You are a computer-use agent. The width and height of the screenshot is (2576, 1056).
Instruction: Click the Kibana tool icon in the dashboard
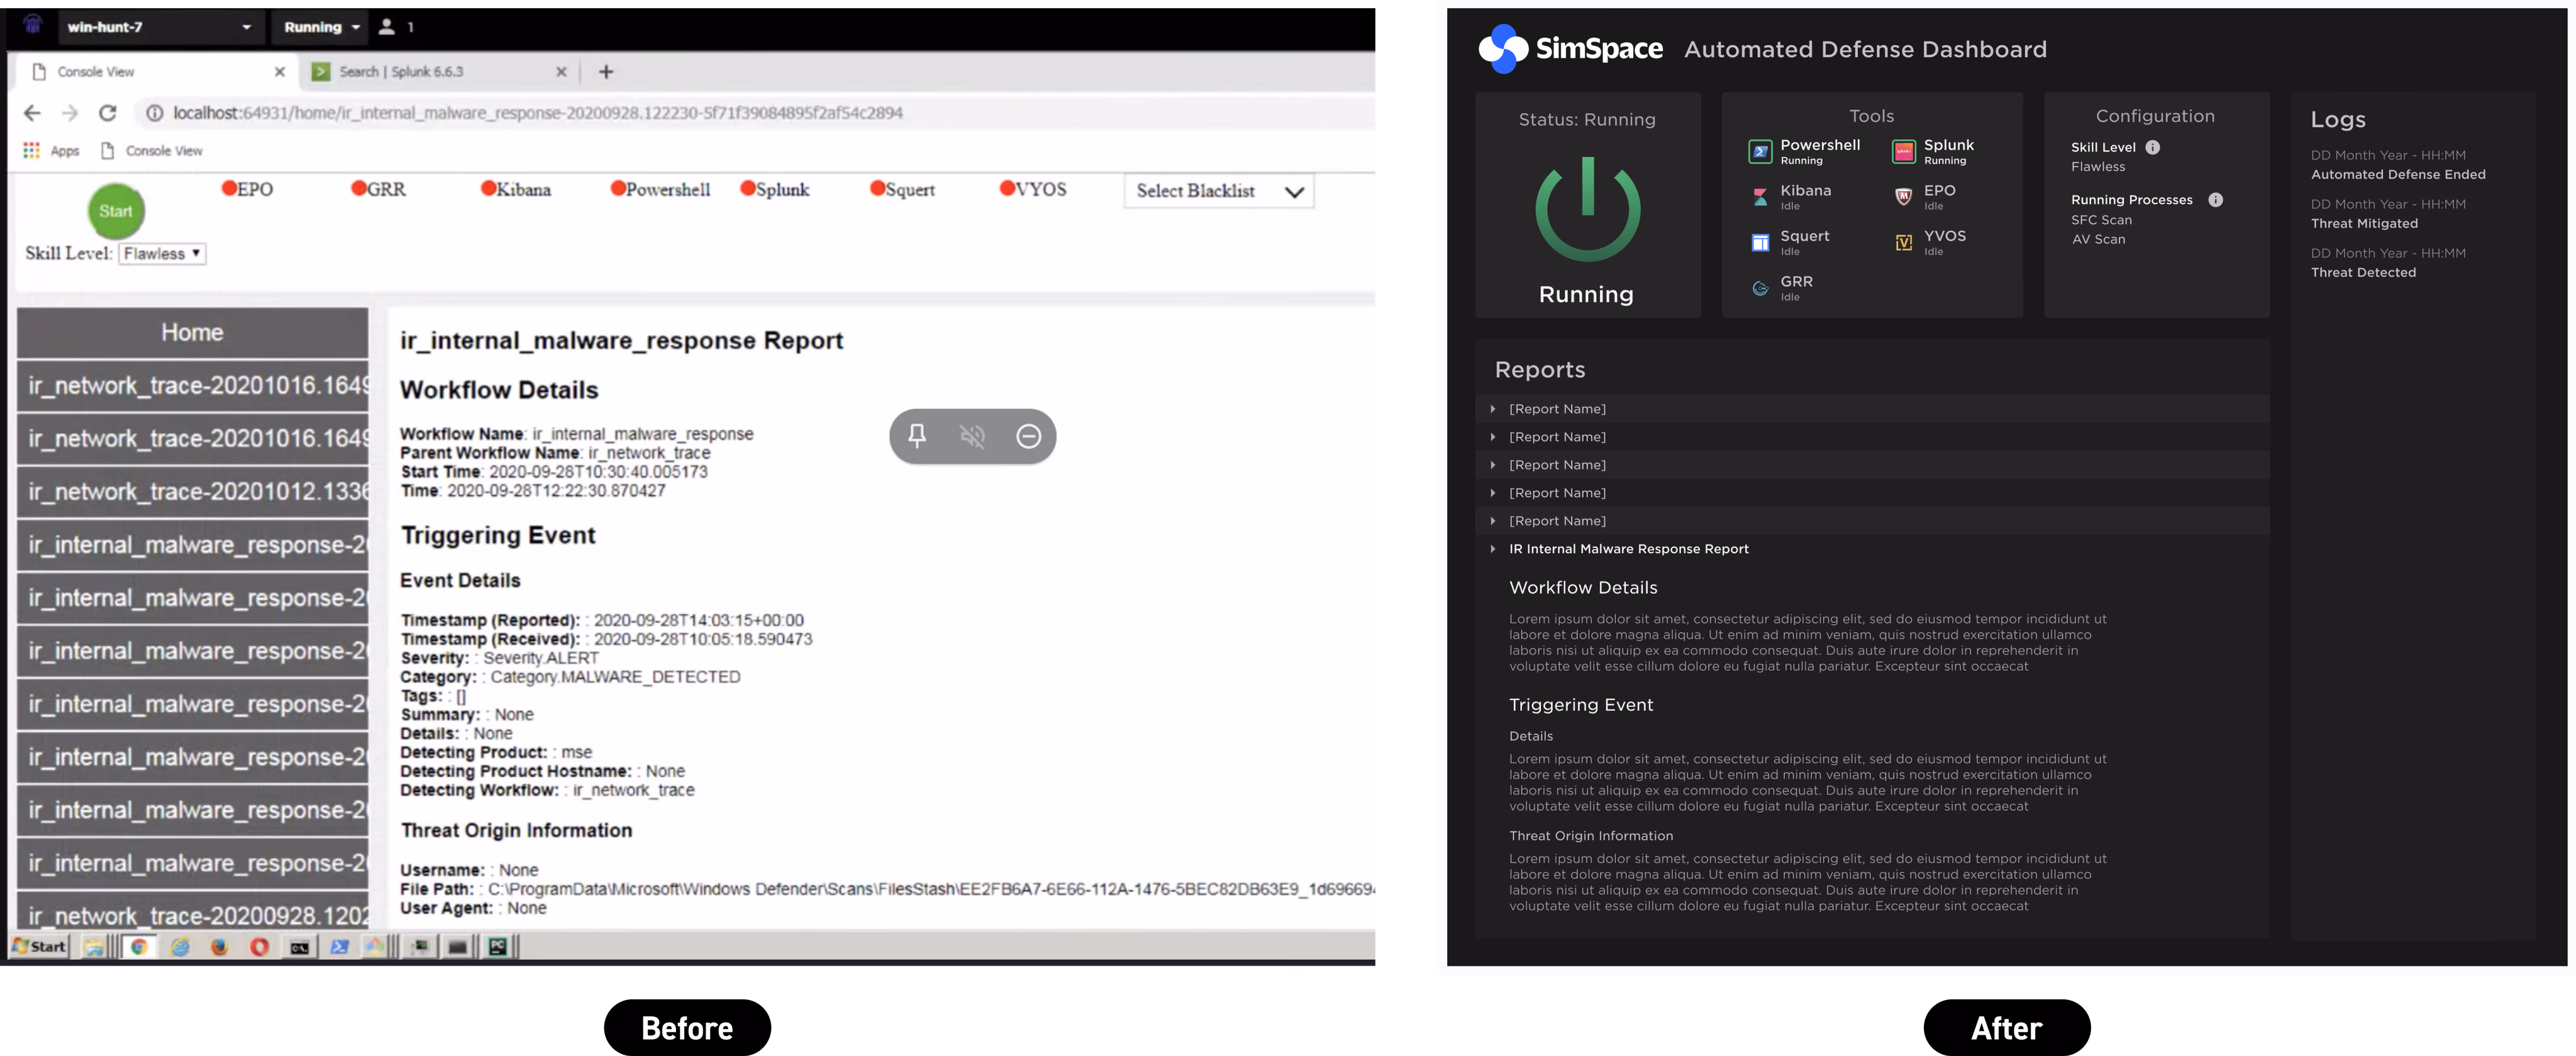point(1760,197)
